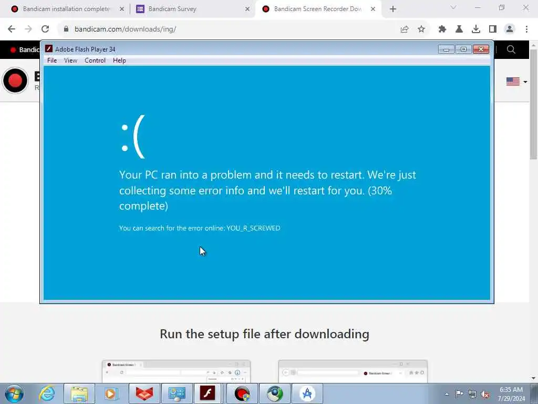Switch to Flash Player taskbar button
Viewport: 538px width, 404px height.
(208, 393)
